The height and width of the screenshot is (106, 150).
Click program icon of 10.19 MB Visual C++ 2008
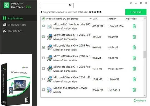(50, 69)
